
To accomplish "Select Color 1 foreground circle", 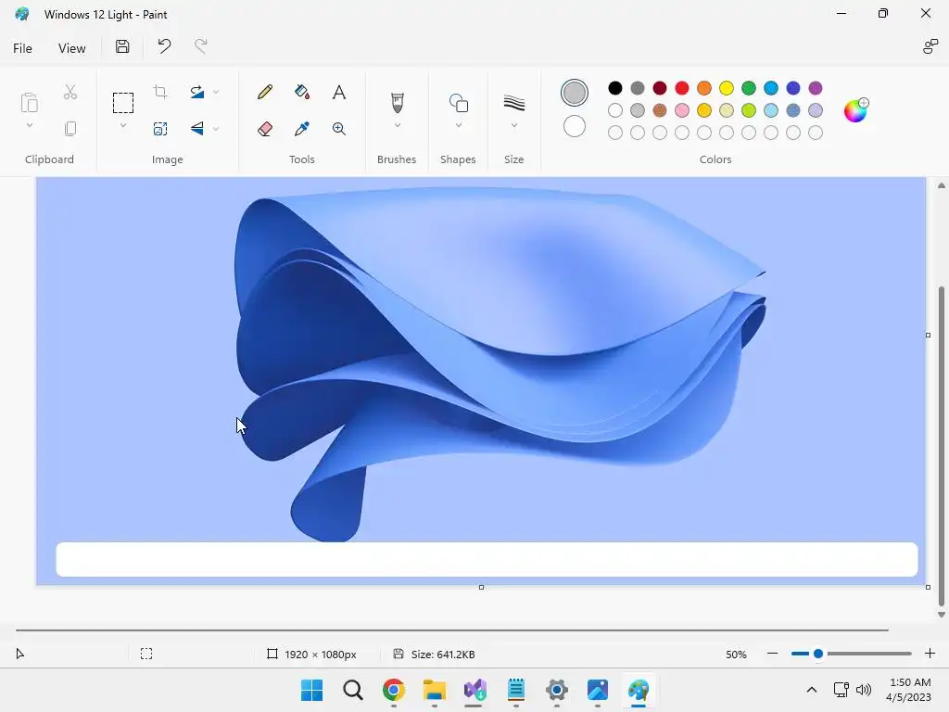I will (575, 93).
